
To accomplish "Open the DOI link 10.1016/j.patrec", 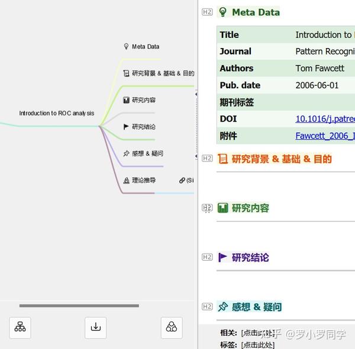I will tap(325, 119).
